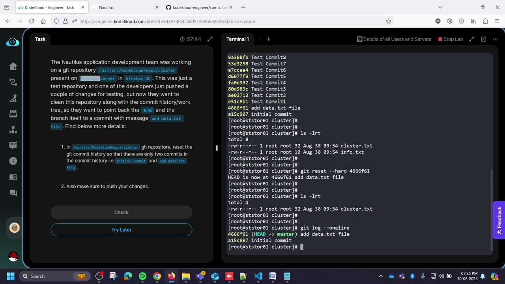The height and width of the screenshot is (284, 505).
Task: Click the 'e51c9b1 Test Commit1' line
Action: click(x=257, y=102)
